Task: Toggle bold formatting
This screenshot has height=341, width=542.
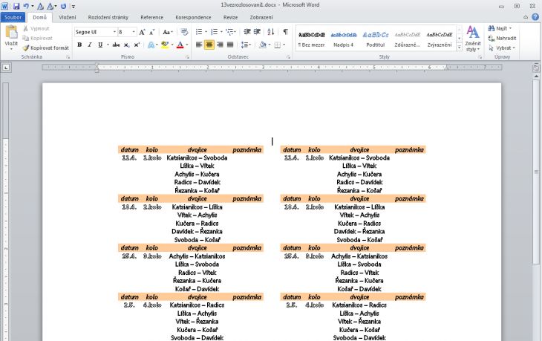Action: [x=79, y=45]
